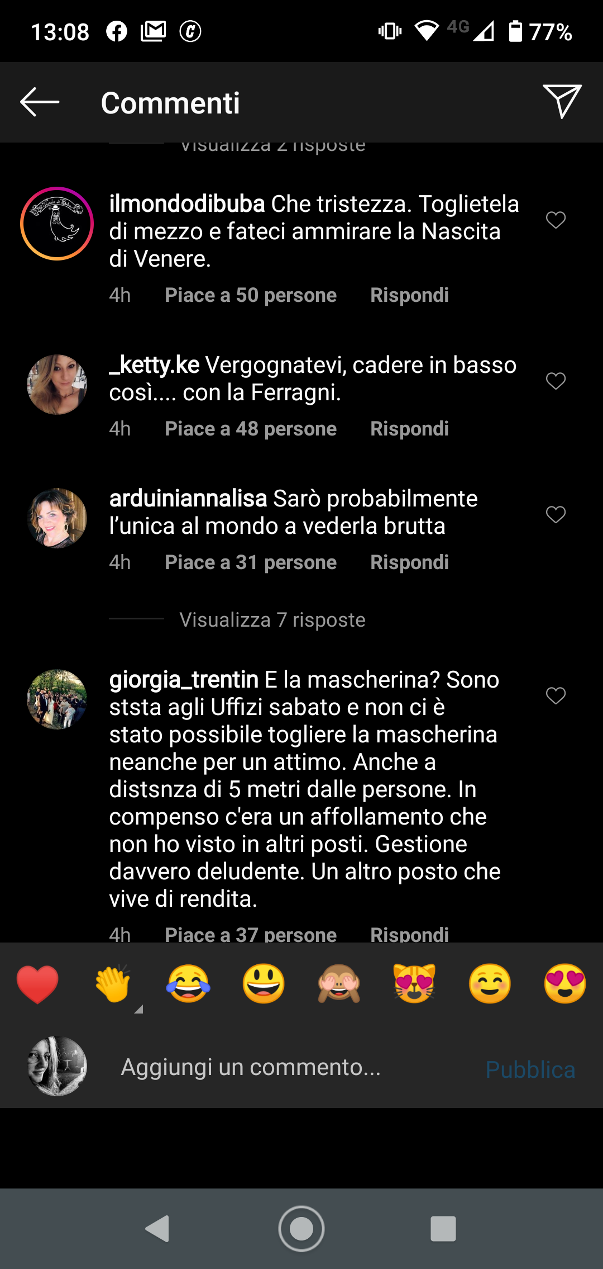The width and height of the screenshot is (603, 1269).
Task: Insert the crying laughing emoji
Action: pos(188,983)
